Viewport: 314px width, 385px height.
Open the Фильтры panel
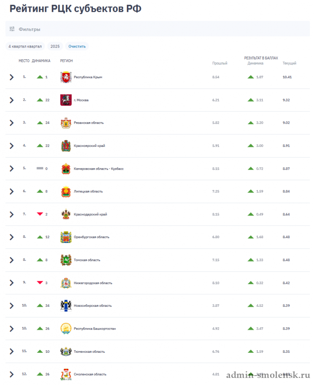point(29,29)
